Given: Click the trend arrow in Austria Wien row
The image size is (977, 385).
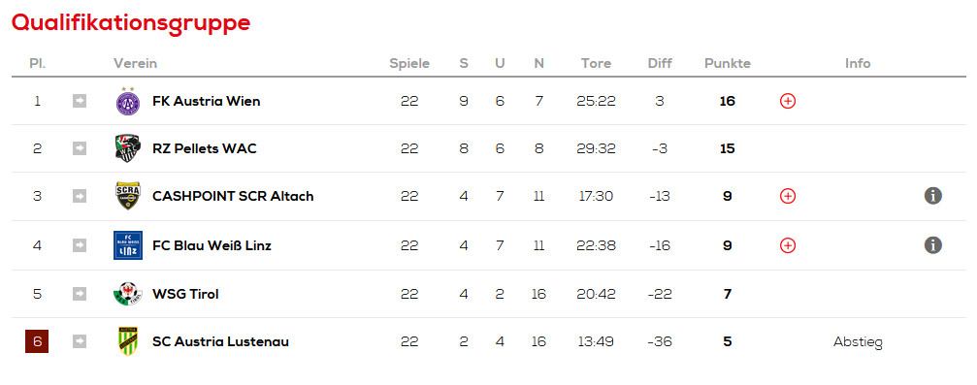Looking at the screenshot, I should pos(80,101).
